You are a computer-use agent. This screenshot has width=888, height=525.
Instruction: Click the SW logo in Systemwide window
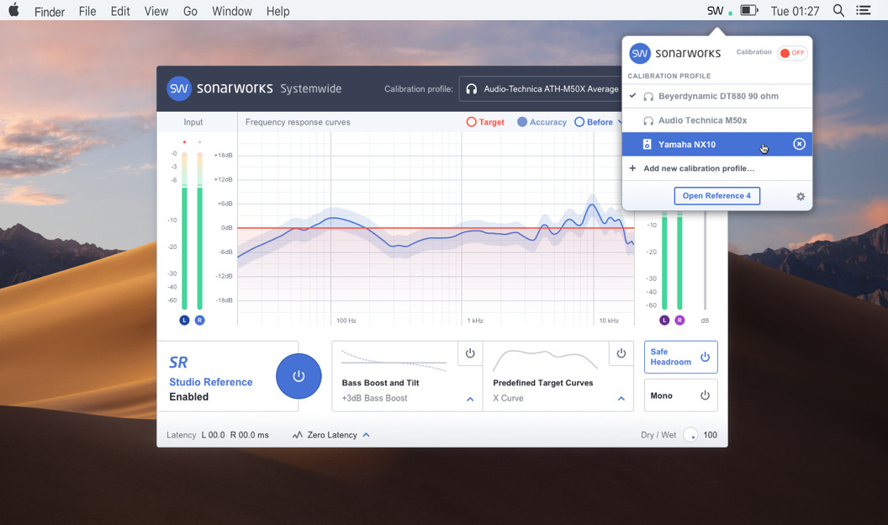(179, 88)
